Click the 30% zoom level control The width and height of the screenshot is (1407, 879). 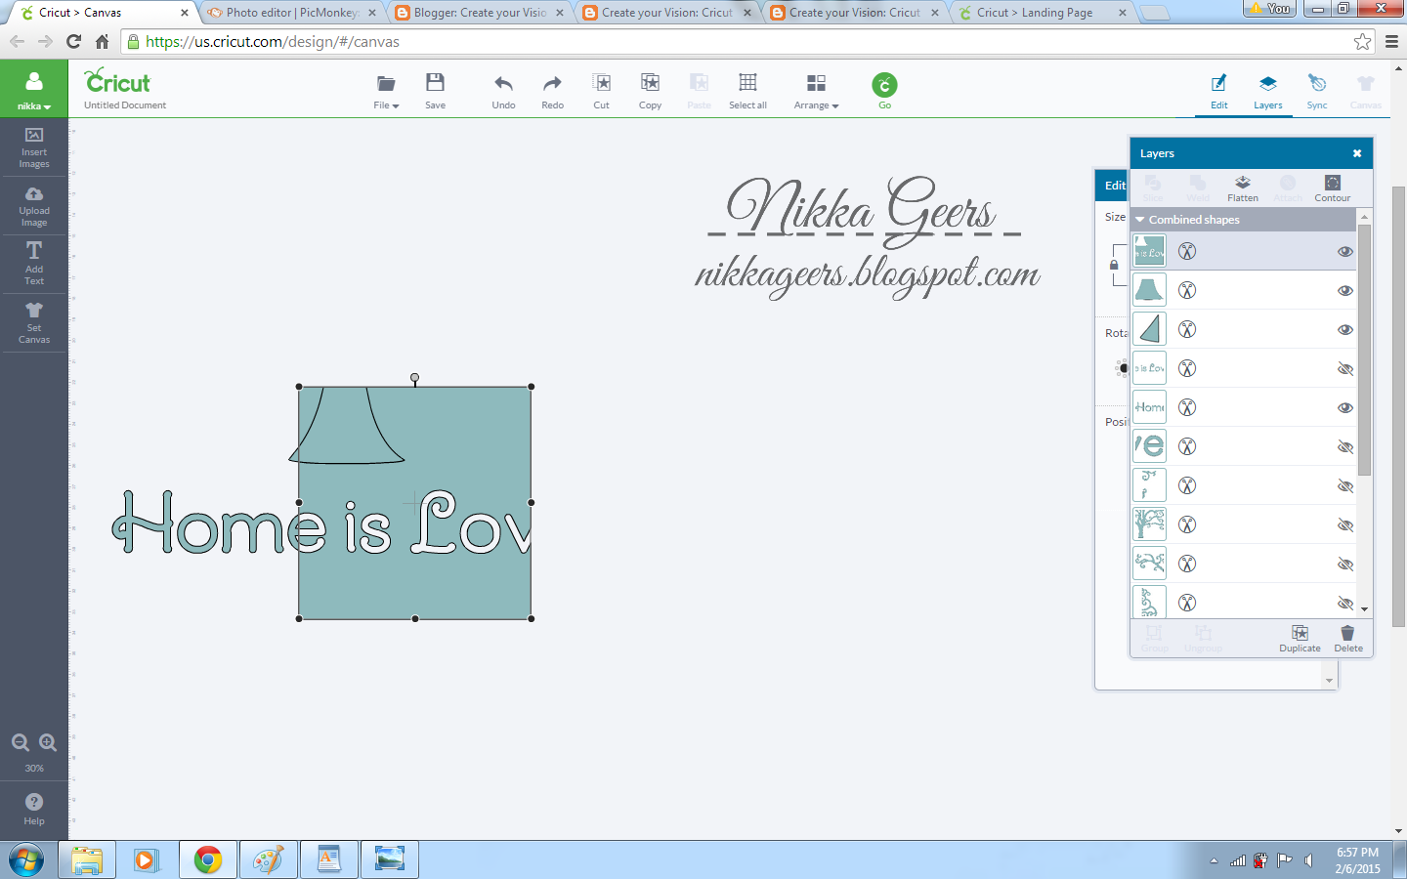pos(34,768)
